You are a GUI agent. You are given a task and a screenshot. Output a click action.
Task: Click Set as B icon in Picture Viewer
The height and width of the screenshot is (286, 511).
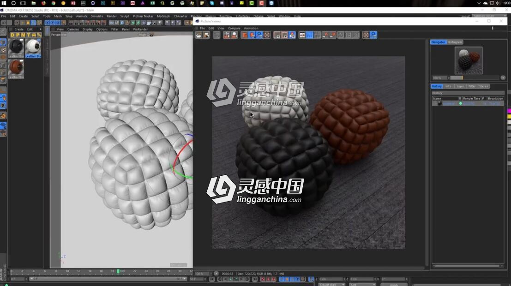tap(333, 35)
